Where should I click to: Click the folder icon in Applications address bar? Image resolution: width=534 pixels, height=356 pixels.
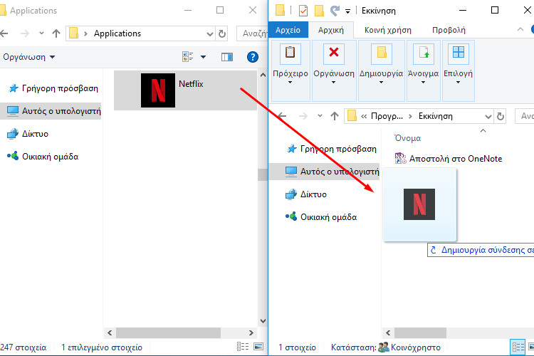73,33
